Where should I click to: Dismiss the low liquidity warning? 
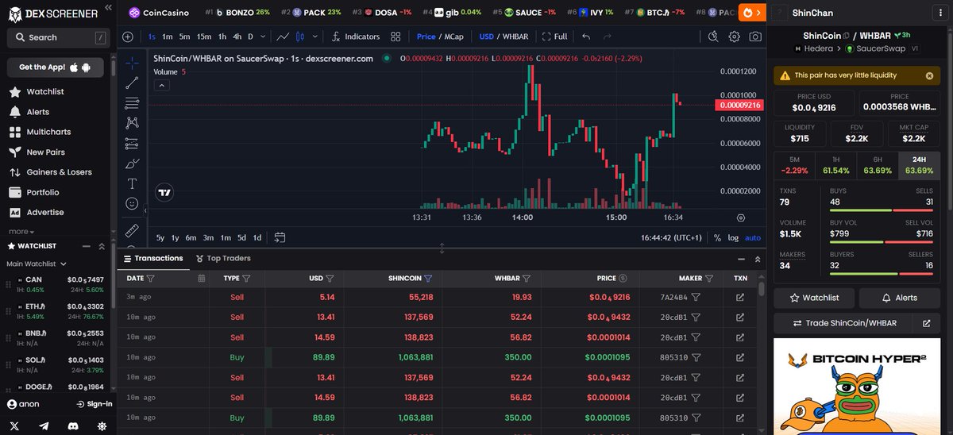[929, 75]
